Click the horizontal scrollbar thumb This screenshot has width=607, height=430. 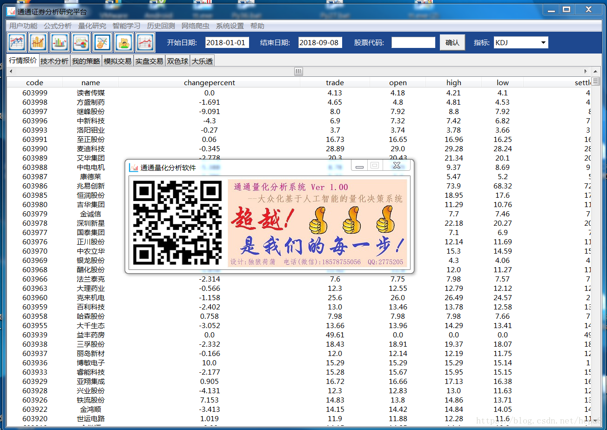[298, 71]
